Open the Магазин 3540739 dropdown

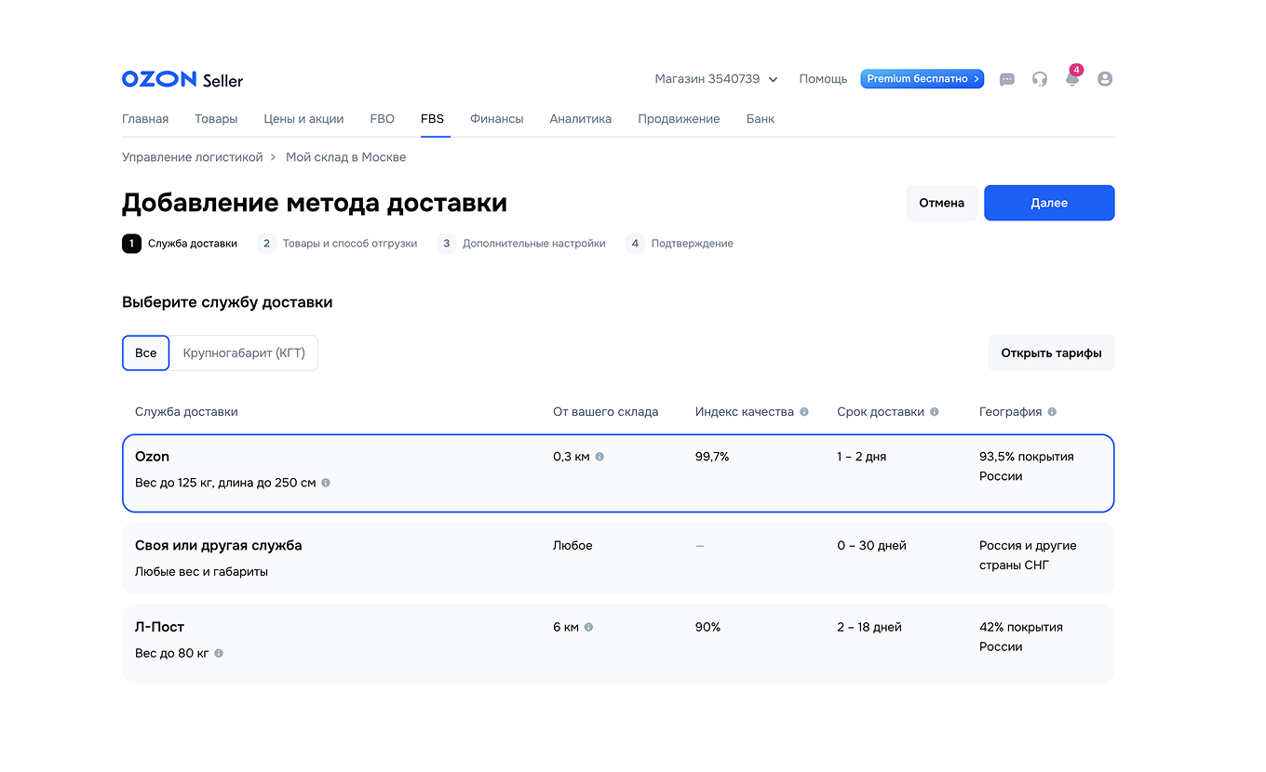tap(715, 79)
